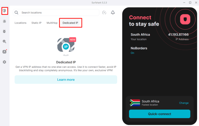Open the Search magnifier sidebar section
199x126 pixels.
click(x=4, y=42)
